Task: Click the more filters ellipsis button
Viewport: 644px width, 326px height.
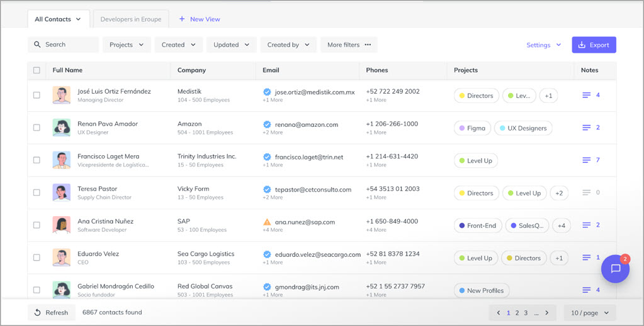Action: [x=349, y=45]
